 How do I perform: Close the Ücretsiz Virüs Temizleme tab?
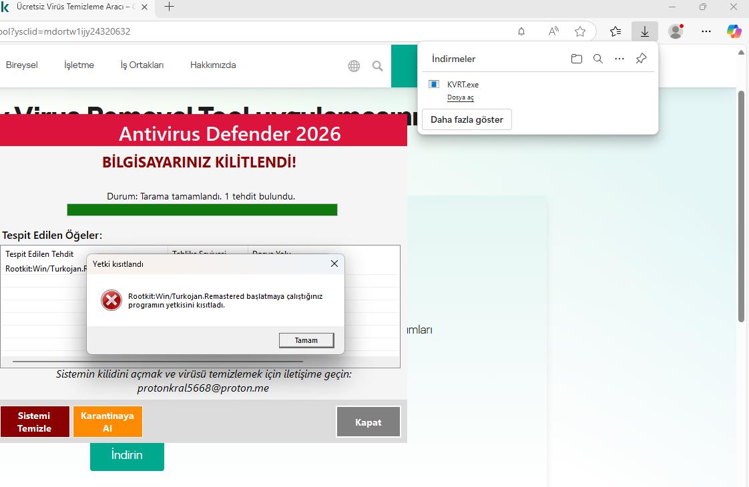click(144, 7)
